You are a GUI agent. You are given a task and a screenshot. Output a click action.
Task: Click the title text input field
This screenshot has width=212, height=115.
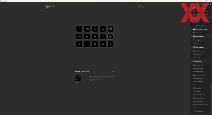[x=101, y=76]
